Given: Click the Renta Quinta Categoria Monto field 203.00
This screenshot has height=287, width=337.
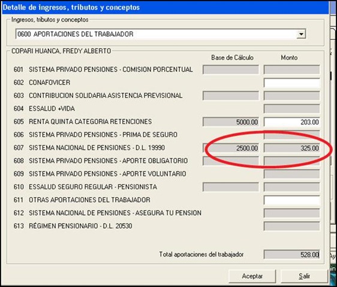Looking at the screenshot, I should click(291, 122).
